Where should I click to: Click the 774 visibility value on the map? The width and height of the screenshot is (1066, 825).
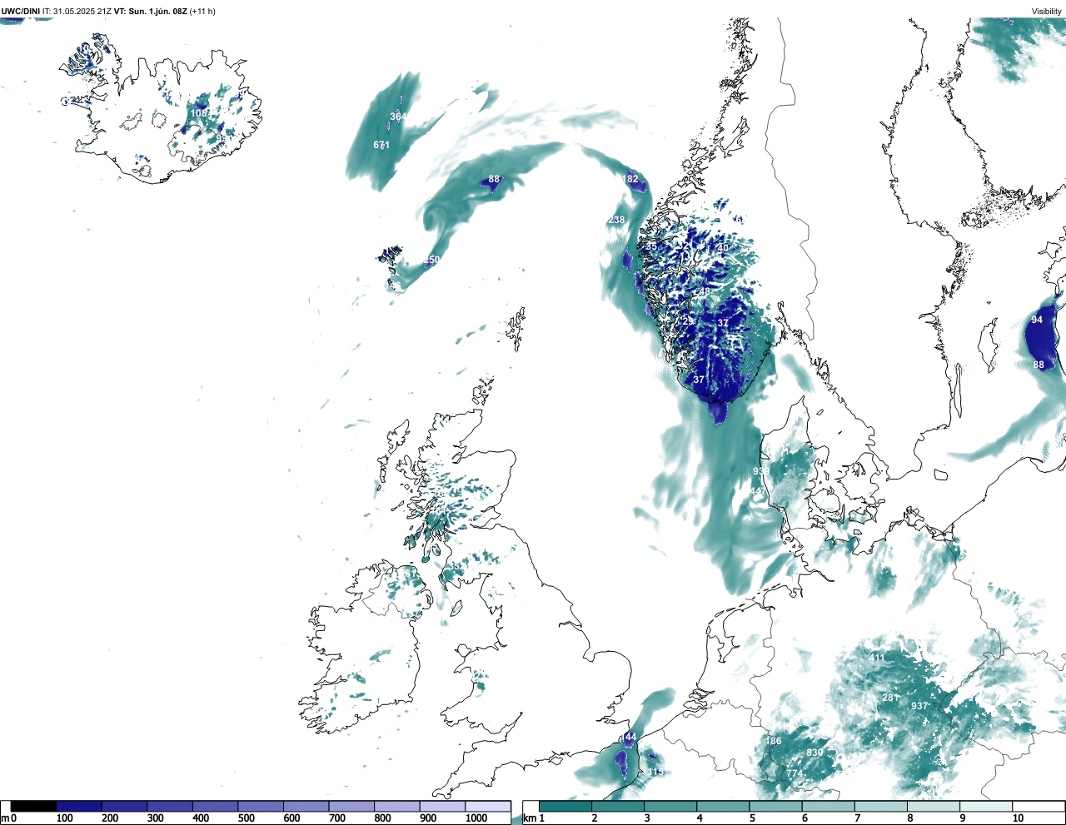(795, 773)
